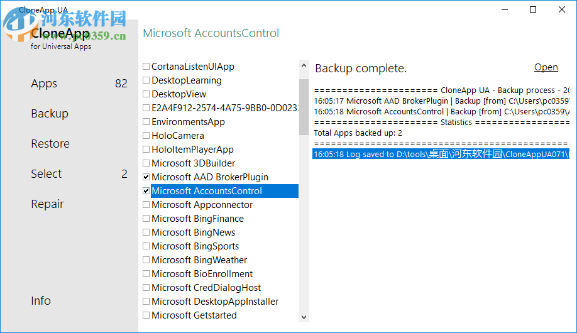
Task: Choose Repair in the sidebar
Action: pos(47,204)
